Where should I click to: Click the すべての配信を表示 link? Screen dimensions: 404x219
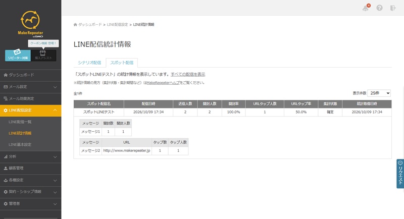[x=188, y=74]
